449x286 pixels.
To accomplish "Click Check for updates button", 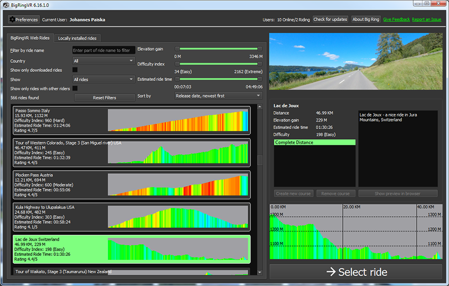I will click(x=330, y=19).
